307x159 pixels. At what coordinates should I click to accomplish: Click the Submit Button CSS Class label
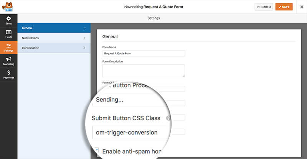[x=126, y=118]
